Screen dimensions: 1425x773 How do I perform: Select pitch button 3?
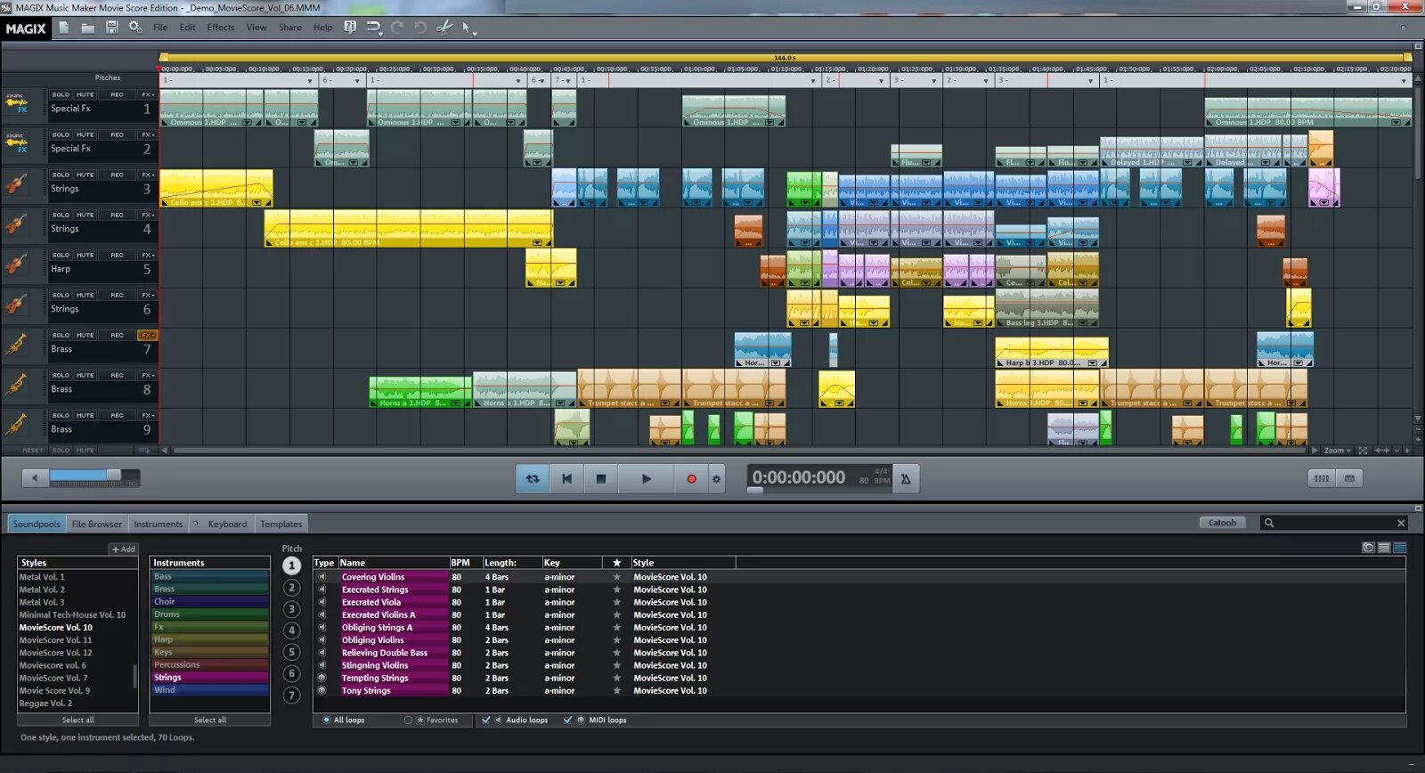point(291,609)
